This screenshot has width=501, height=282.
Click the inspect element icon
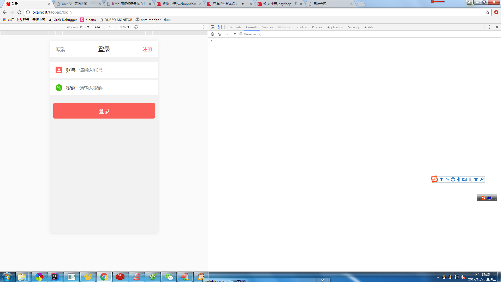[x=212, y=27]
